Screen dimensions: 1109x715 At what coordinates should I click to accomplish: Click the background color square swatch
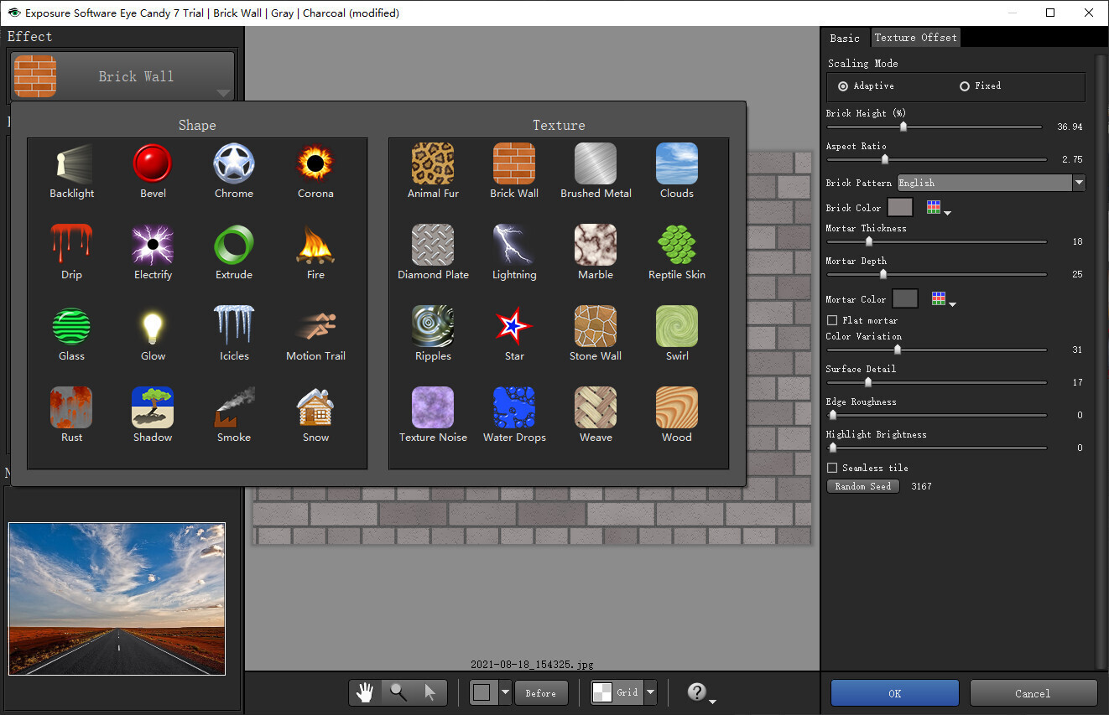click(482, 692)
